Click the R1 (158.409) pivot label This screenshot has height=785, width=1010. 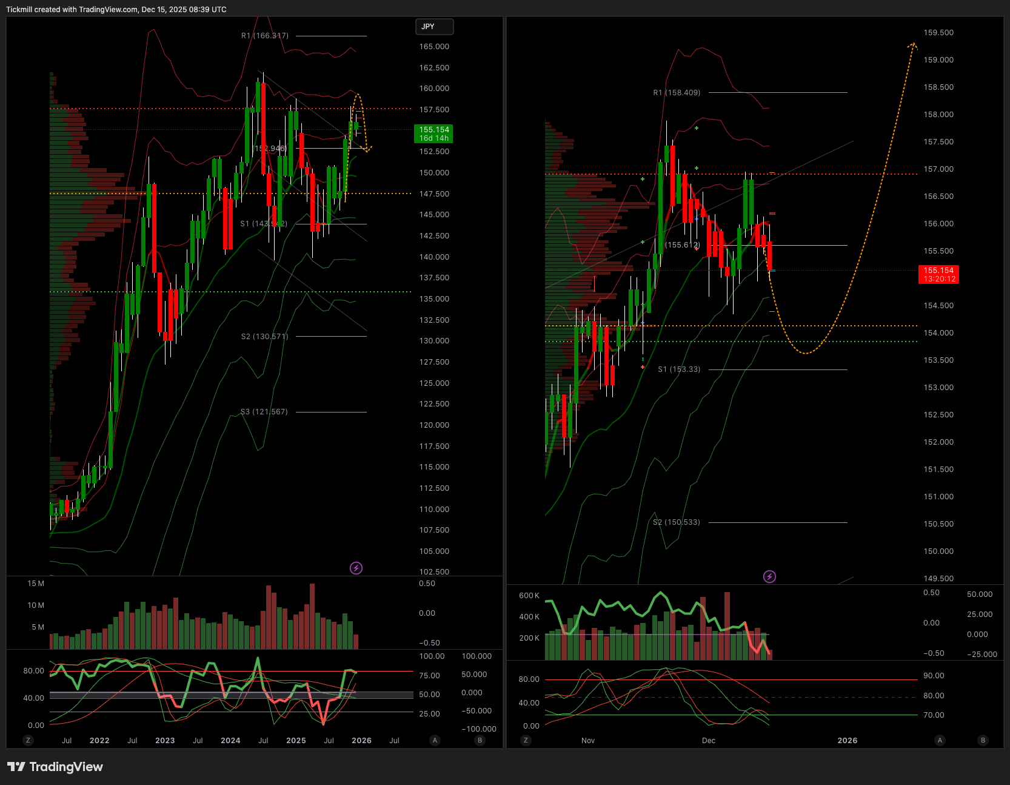click(x=677, y=93)
